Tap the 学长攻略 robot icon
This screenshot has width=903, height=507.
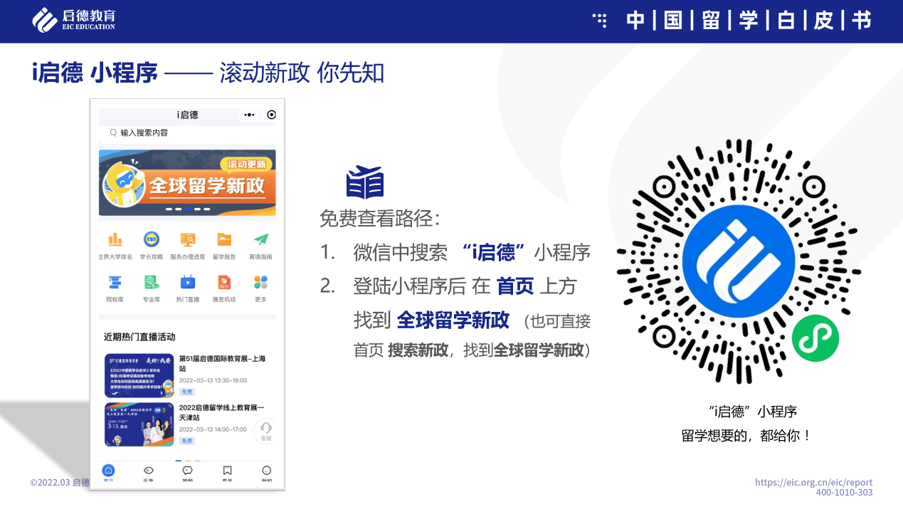click(x=151, y=240)
